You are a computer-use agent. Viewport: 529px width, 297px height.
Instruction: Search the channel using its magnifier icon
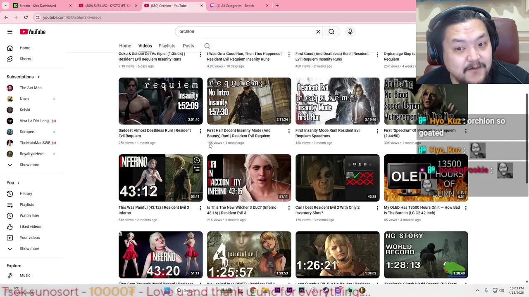[x=207, y=46]
